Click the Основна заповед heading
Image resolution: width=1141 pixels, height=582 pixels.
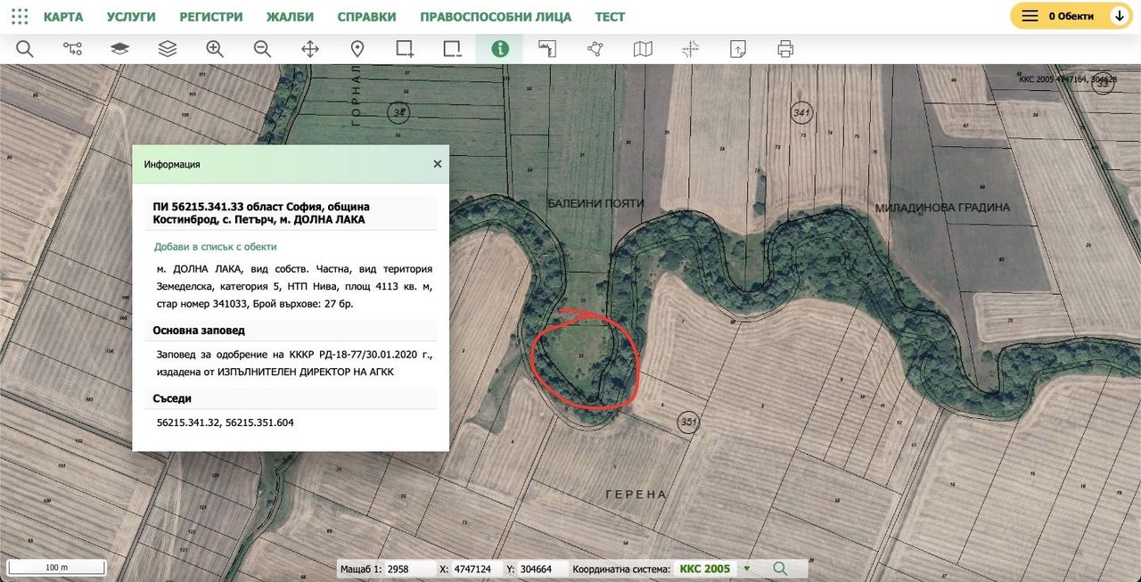point(199,330)
